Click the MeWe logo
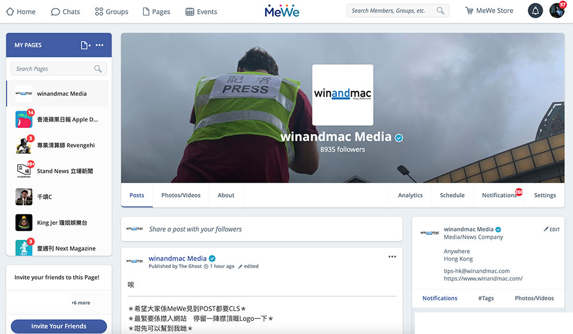This screenshot has width=573, height=334. point(282,11)
